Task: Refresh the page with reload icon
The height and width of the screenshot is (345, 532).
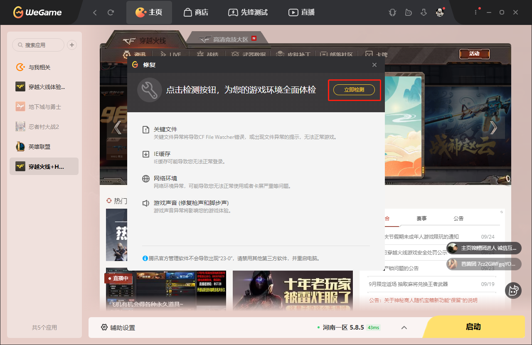Action: [111, 12]
